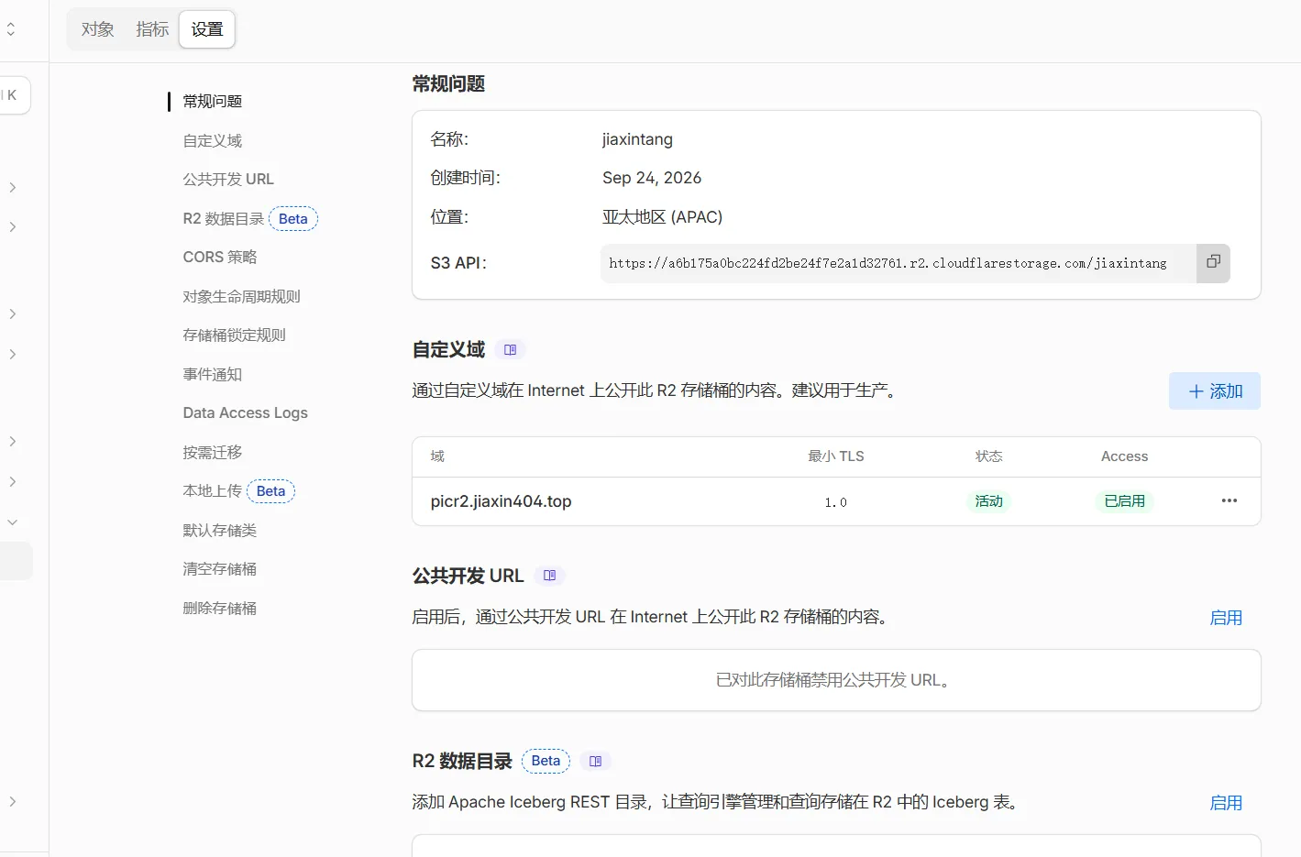Open docs icon next to 公共开发 URL heading

(x=549, y=576)
